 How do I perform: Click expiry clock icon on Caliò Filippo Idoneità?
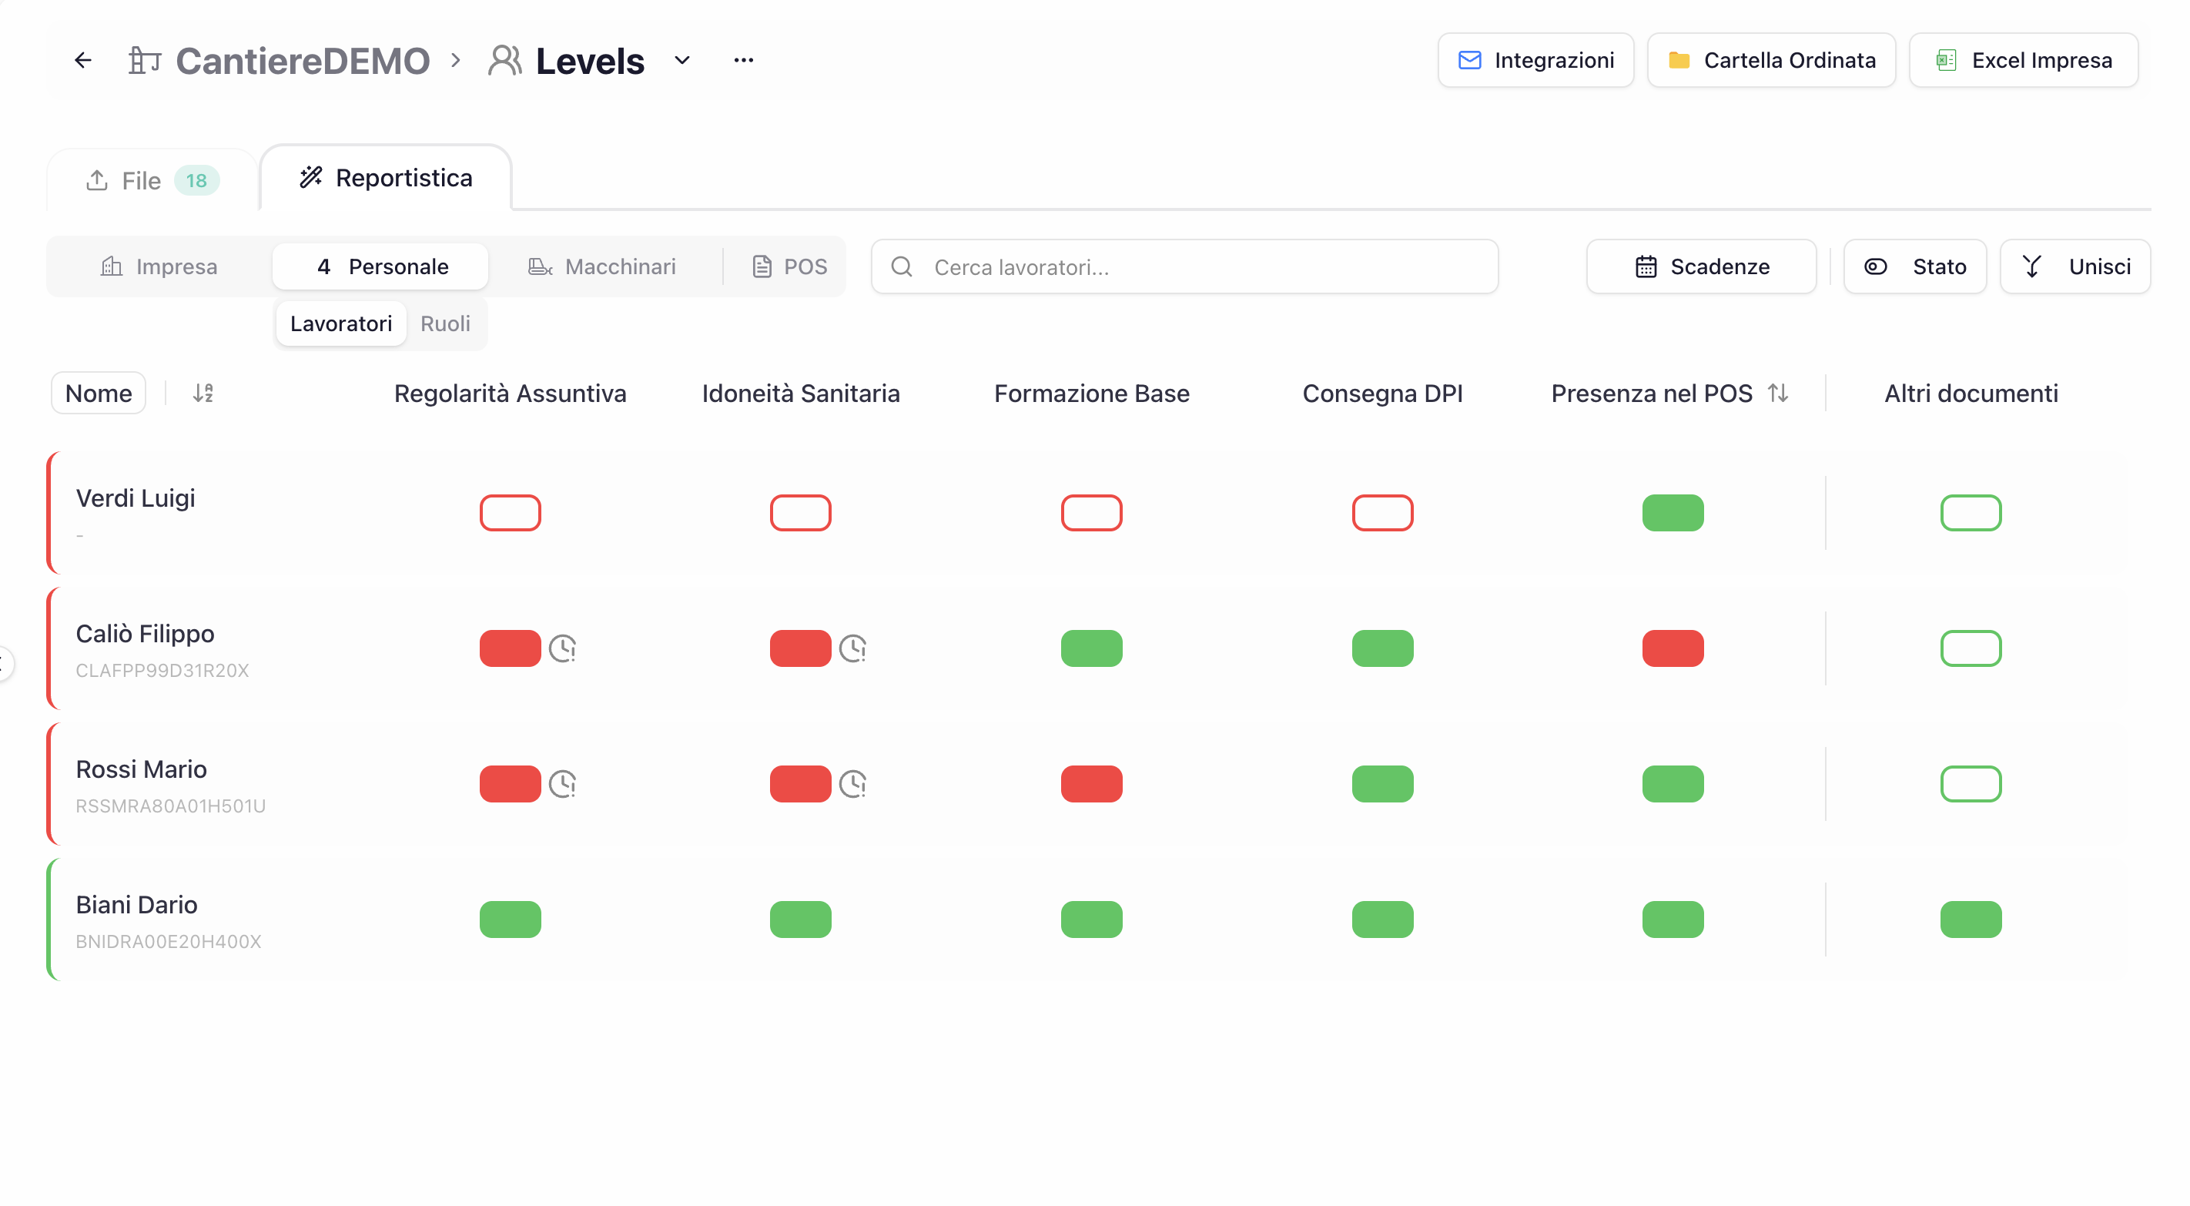click(x=852, y=649)
